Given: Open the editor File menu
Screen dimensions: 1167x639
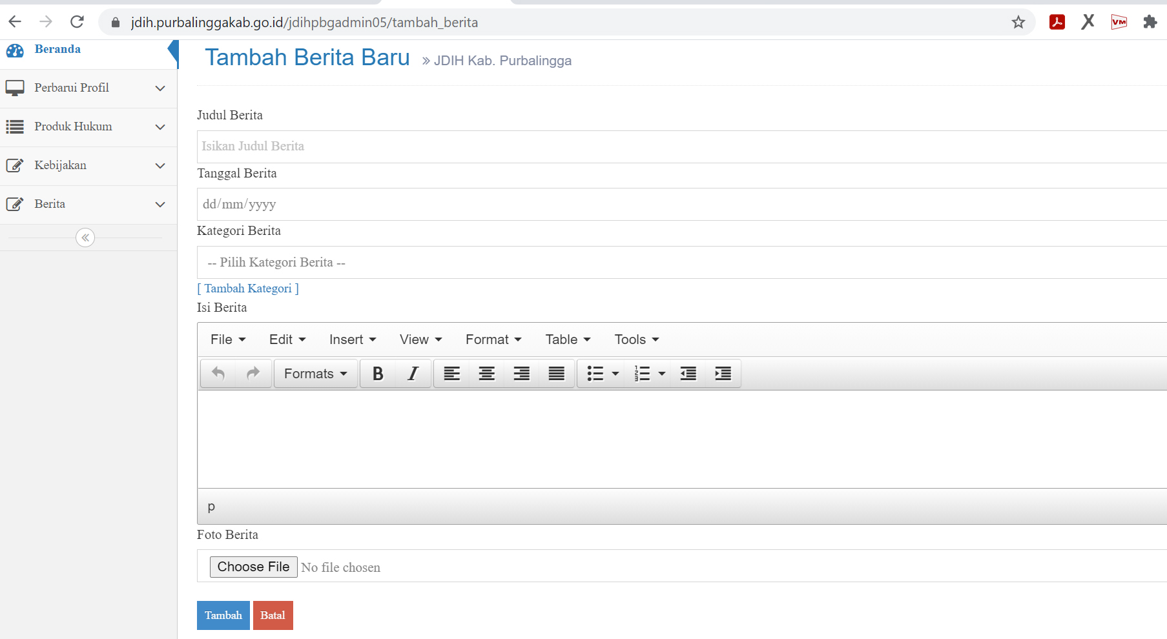Looking at the screenshot, I should point(228,340).
